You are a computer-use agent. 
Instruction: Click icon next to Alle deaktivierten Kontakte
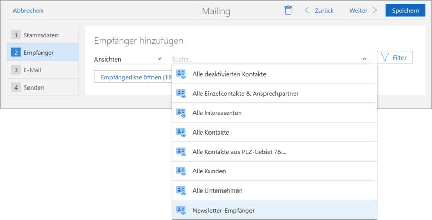pos(181,74)
